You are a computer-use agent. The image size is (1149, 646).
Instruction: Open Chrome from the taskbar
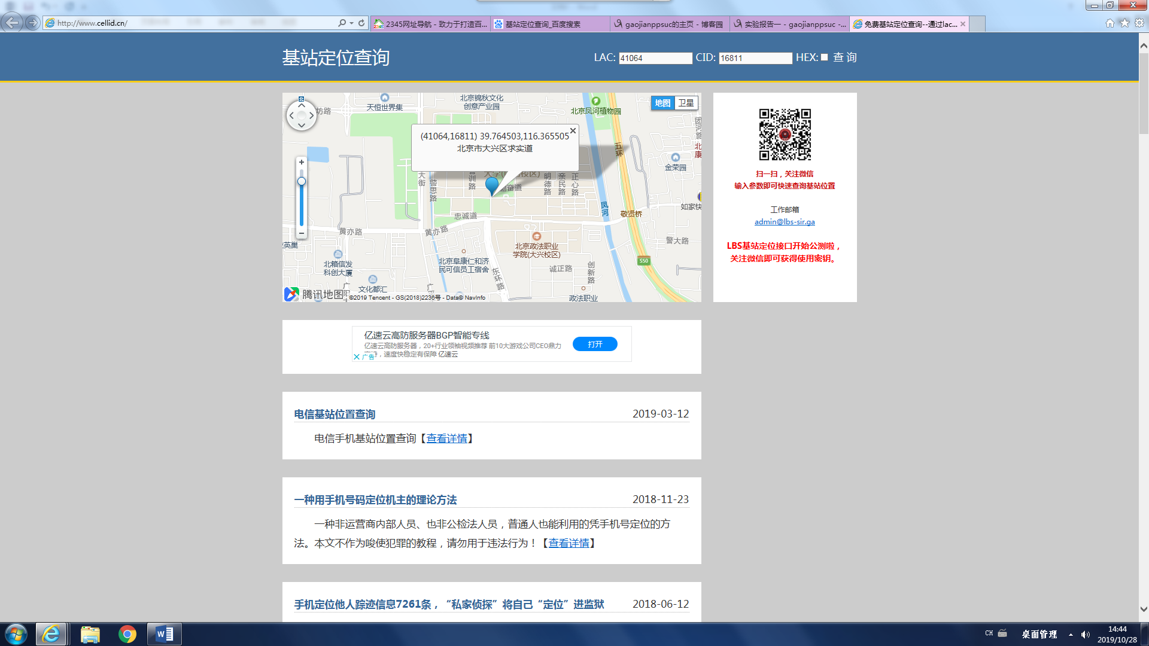(x=127, y=634)
